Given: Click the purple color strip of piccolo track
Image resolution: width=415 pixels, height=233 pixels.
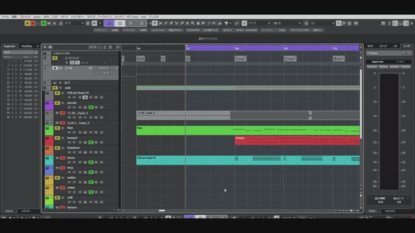Looking at the screenshot, I should click(49, 105).
